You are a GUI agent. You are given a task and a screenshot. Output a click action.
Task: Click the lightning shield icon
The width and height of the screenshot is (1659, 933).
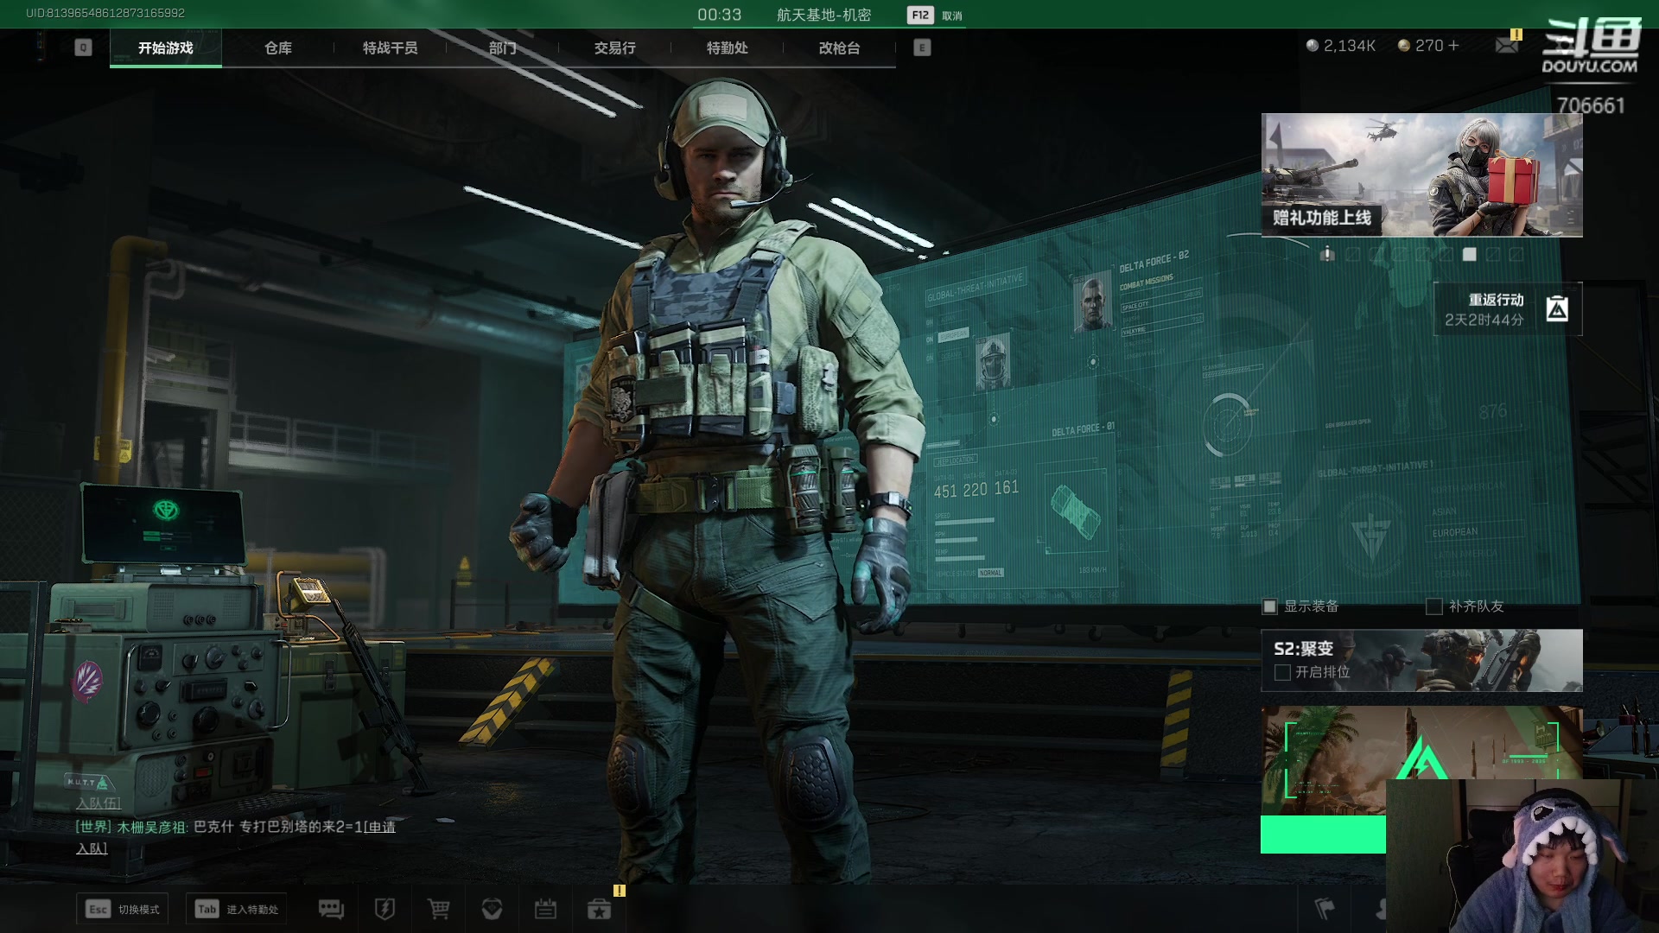coord(385,909)
